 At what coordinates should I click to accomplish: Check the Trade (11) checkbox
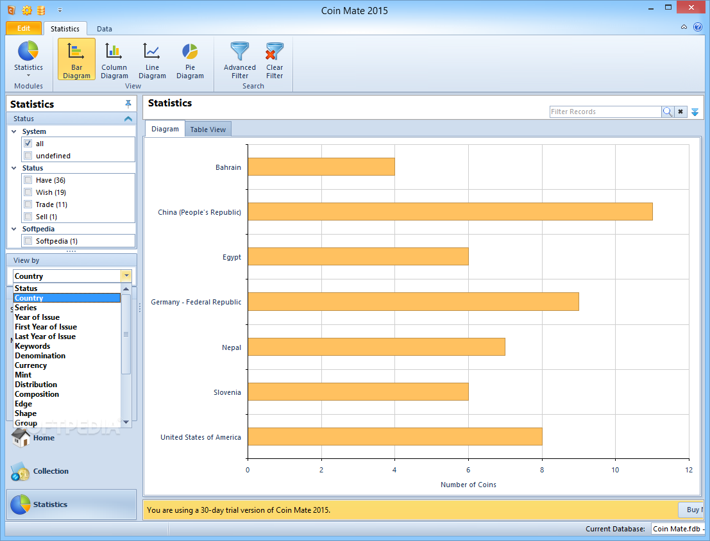(28, 204)
